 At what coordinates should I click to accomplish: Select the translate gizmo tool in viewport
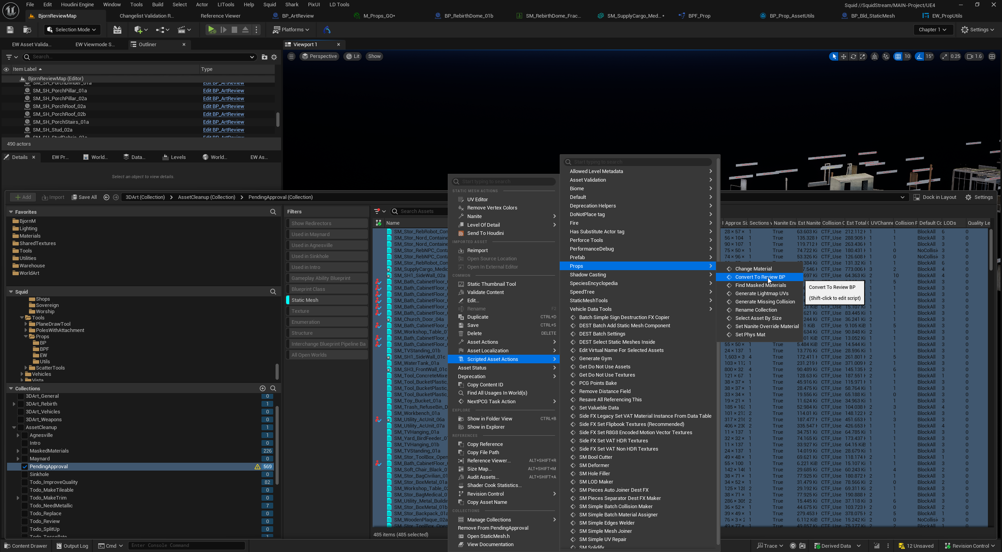coord(843,56)
